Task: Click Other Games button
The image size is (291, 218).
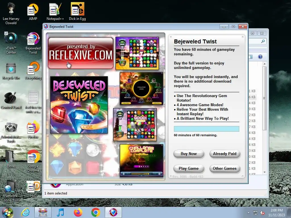Action: pyautogui.click(x=225, y=169)
